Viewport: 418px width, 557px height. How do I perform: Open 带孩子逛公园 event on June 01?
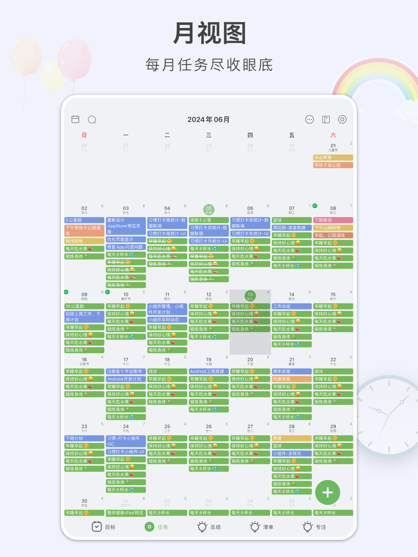pyautogui.click(x=333, y=165)
